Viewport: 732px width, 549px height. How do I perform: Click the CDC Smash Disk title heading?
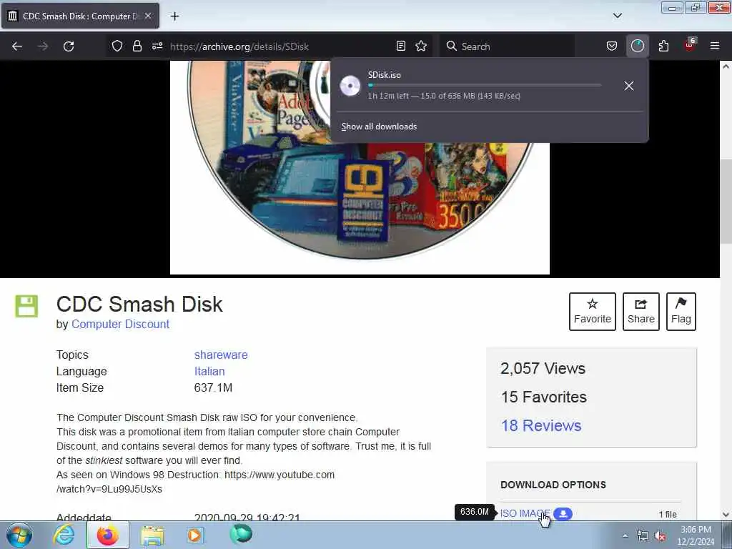[x=139, y=304]
